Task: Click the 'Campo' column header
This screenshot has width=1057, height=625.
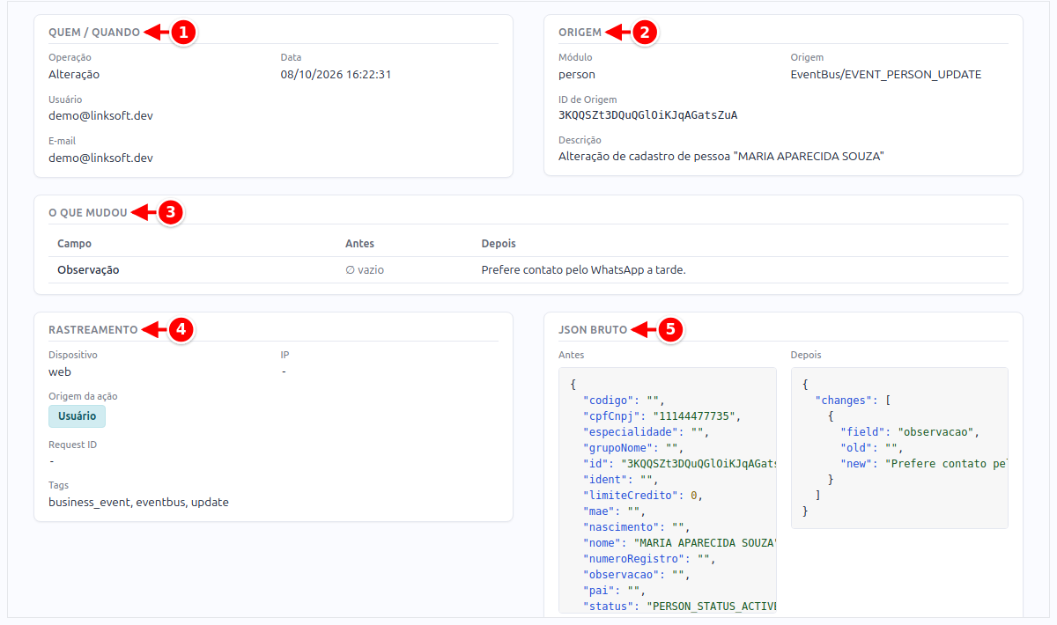Action: [x=74, y=243]
